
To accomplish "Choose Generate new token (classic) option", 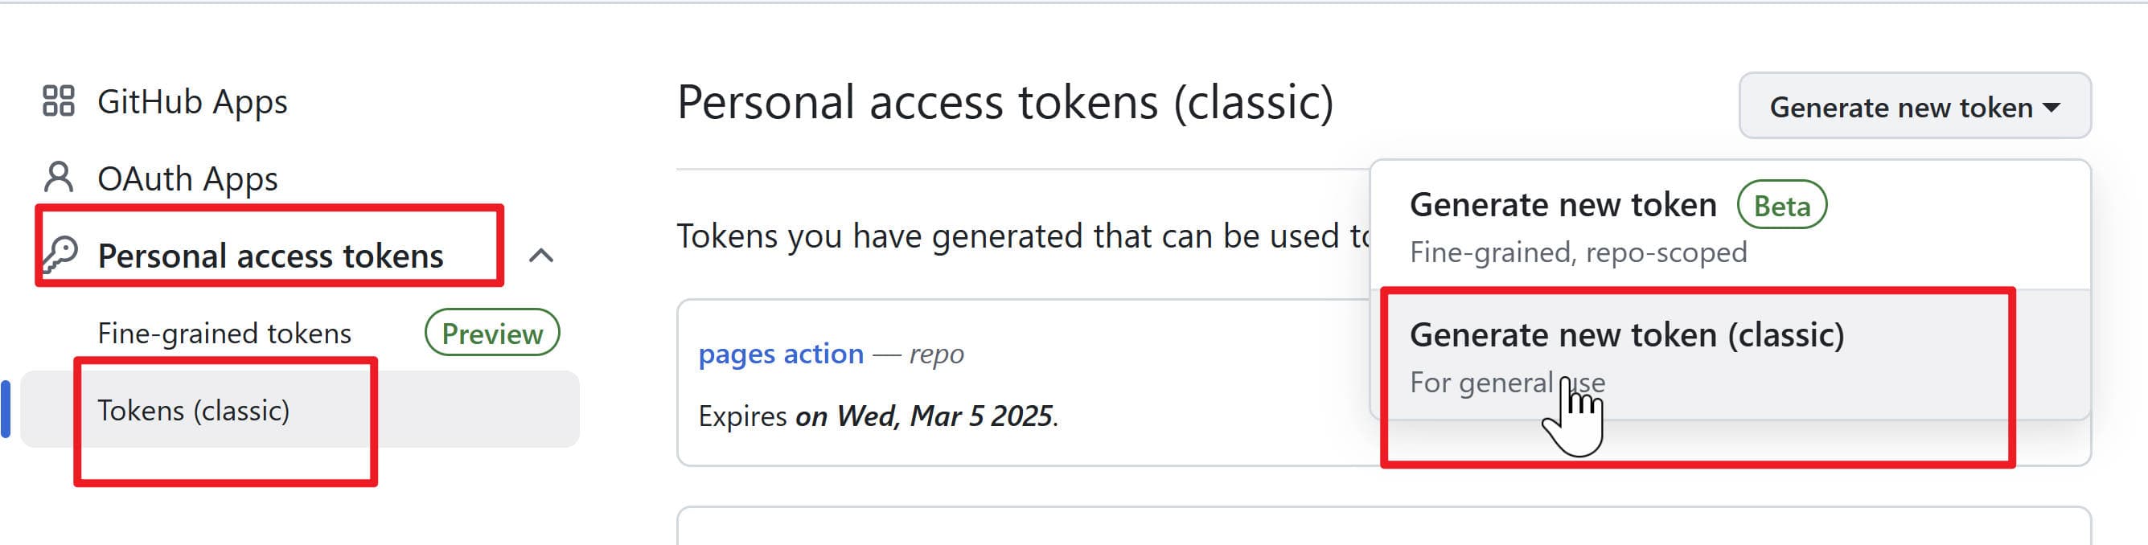I will pos(1626,335).
